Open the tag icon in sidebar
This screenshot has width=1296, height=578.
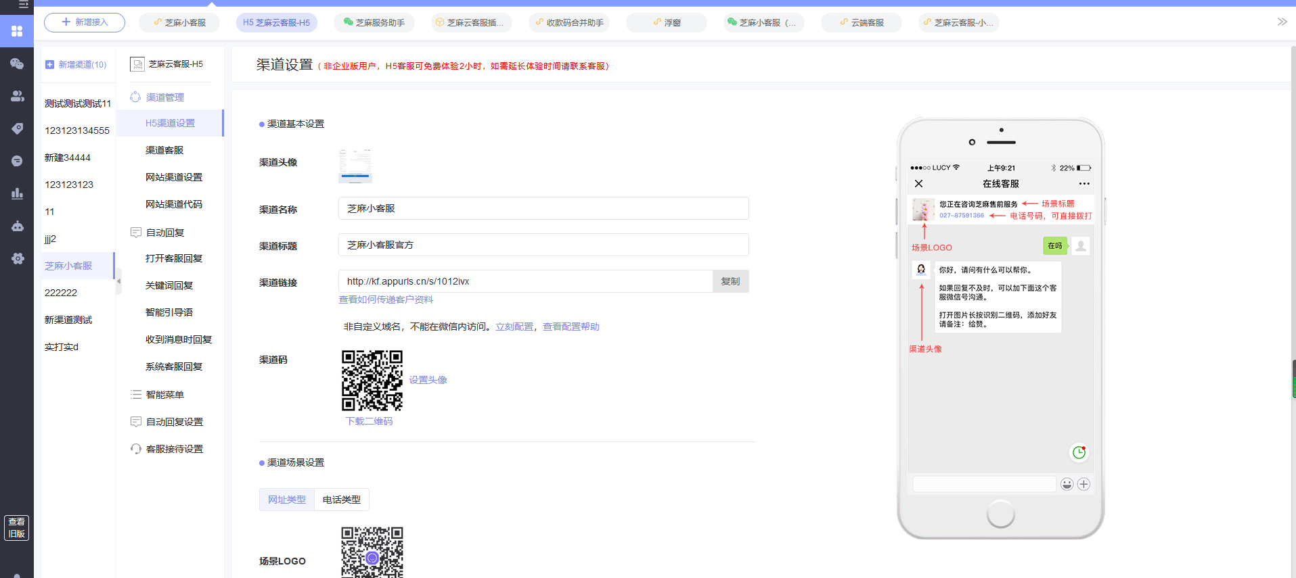point(17,128)
